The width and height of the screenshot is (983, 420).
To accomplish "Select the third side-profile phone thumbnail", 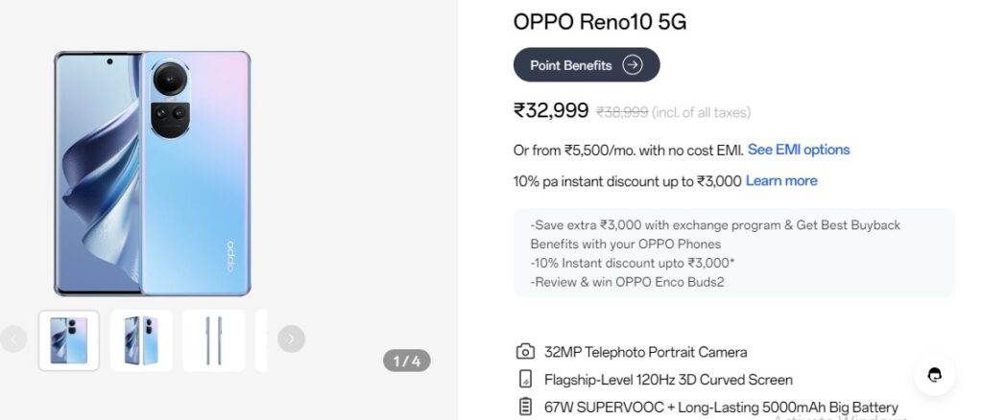I will [x=214, y=340].
